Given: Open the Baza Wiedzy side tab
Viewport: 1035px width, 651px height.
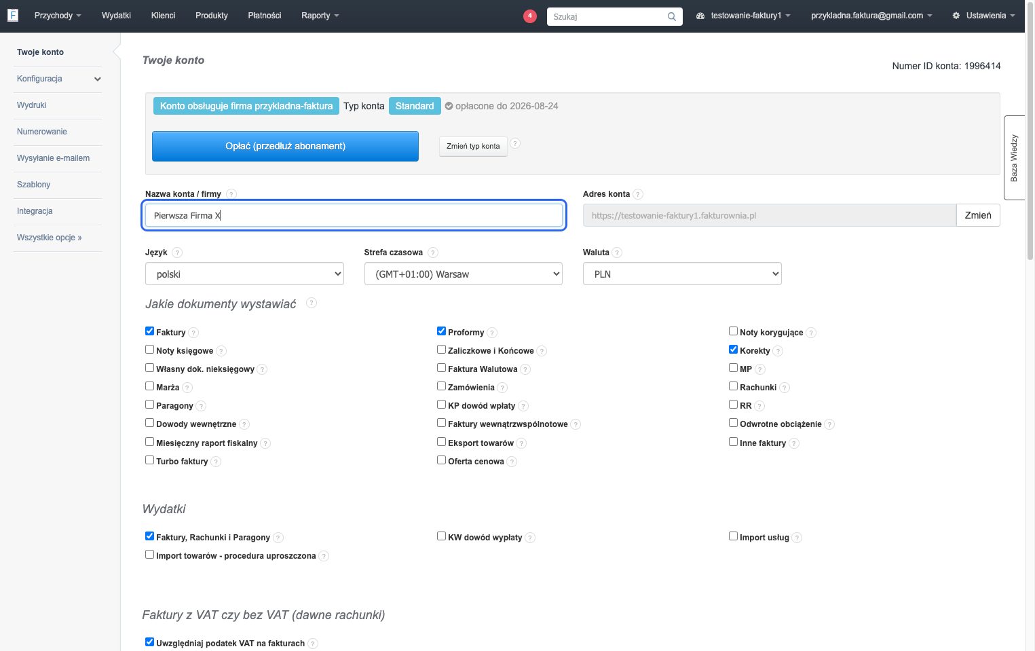Looking at the screenshot, I should click(x=1014, y=157).
